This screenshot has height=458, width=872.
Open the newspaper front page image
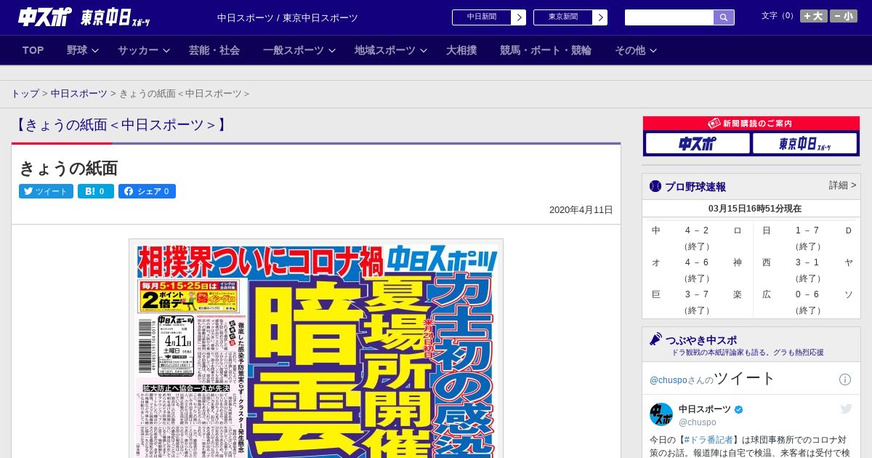pyautogui.click(x=316, y=348)
